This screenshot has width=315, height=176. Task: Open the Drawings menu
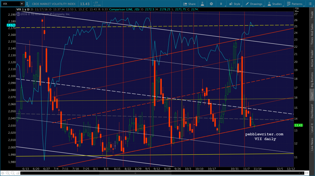point(254,4)
